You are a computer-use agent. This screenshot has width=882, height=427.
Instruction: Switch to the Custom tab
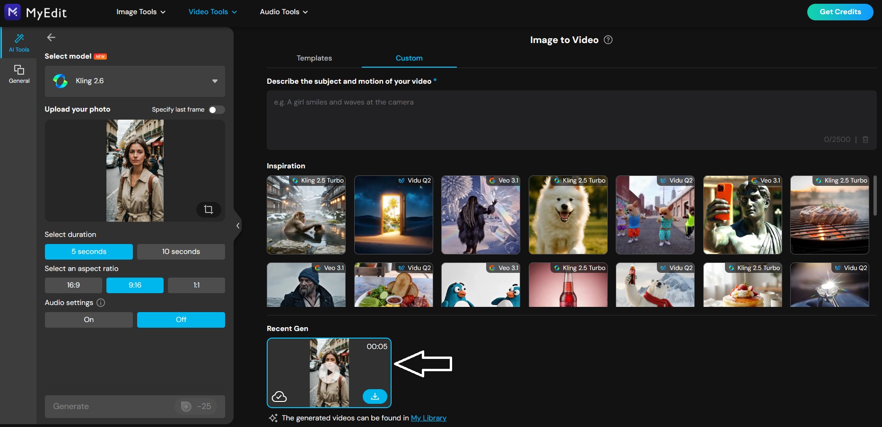point(409,58)
